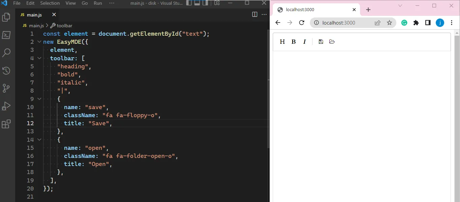Toggle Heading formatting in EasyMDE toolbar

point(282,42)
